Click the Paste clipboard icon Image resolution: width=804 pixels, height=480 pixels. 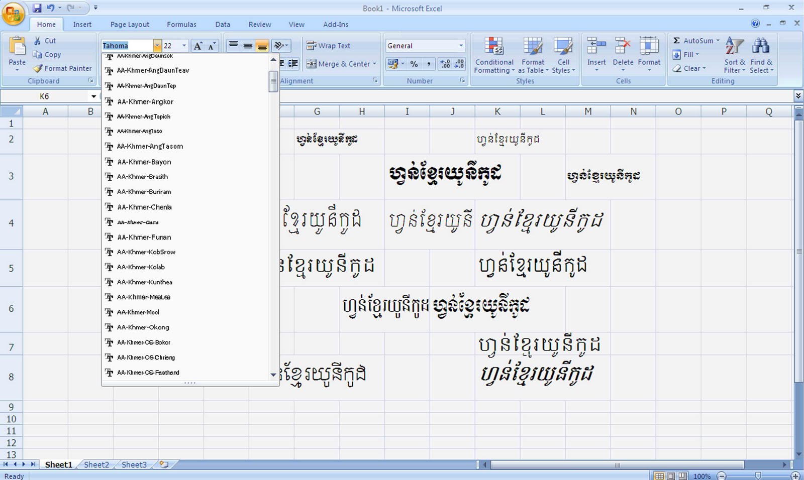point(17,47)
